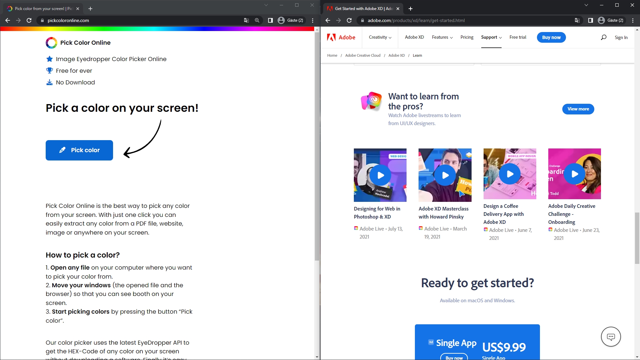Click the Adobe logo
Viewport: 640px width, 360px height.
(341, 37)
